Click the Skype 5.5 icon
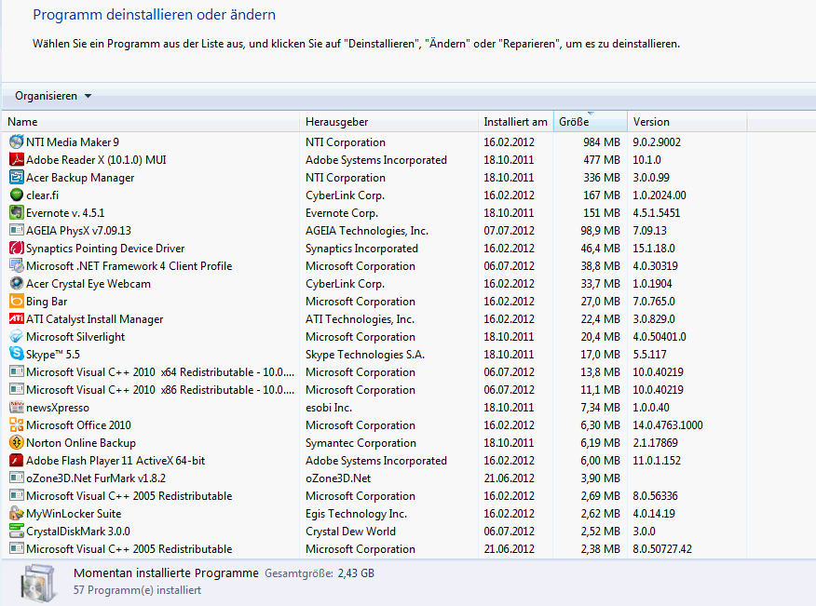This screenshot has width=816, height=606. click(17, 355)
